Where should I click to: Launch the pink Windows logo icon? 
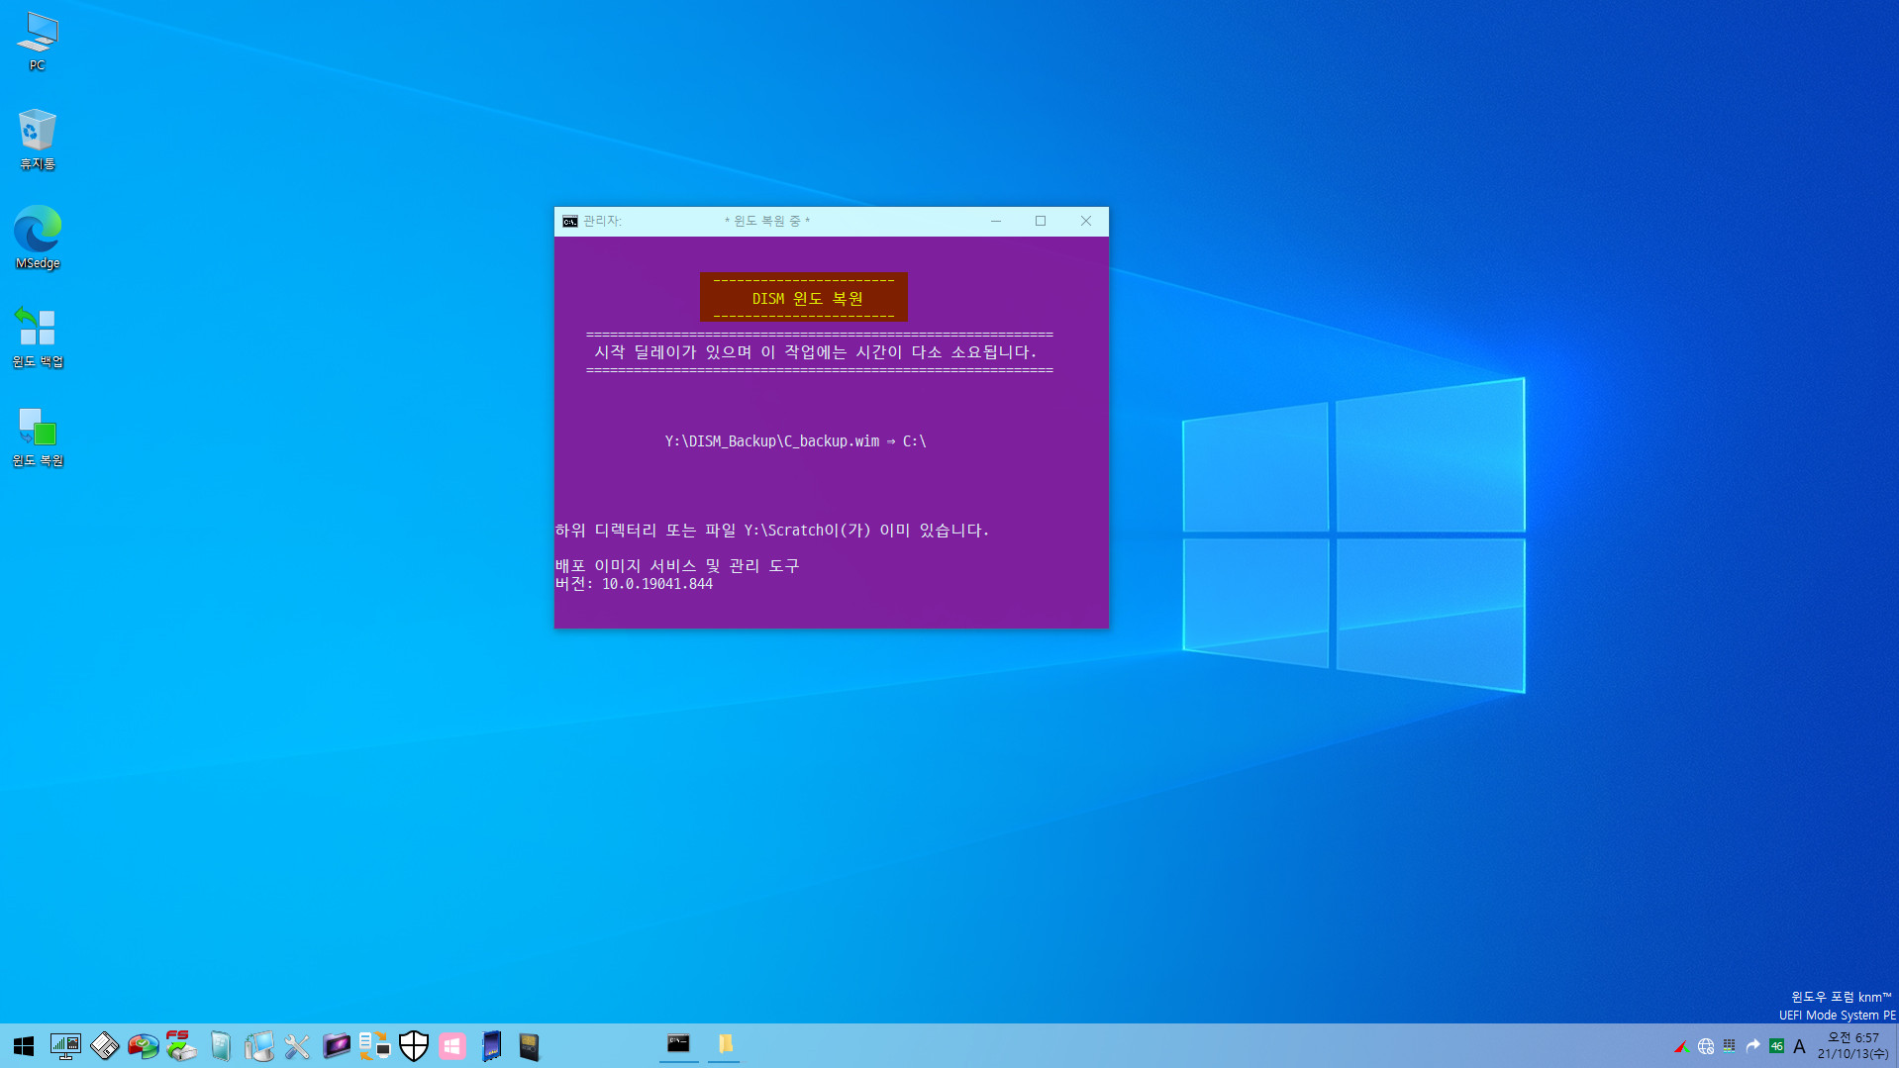click(452, 1046)
